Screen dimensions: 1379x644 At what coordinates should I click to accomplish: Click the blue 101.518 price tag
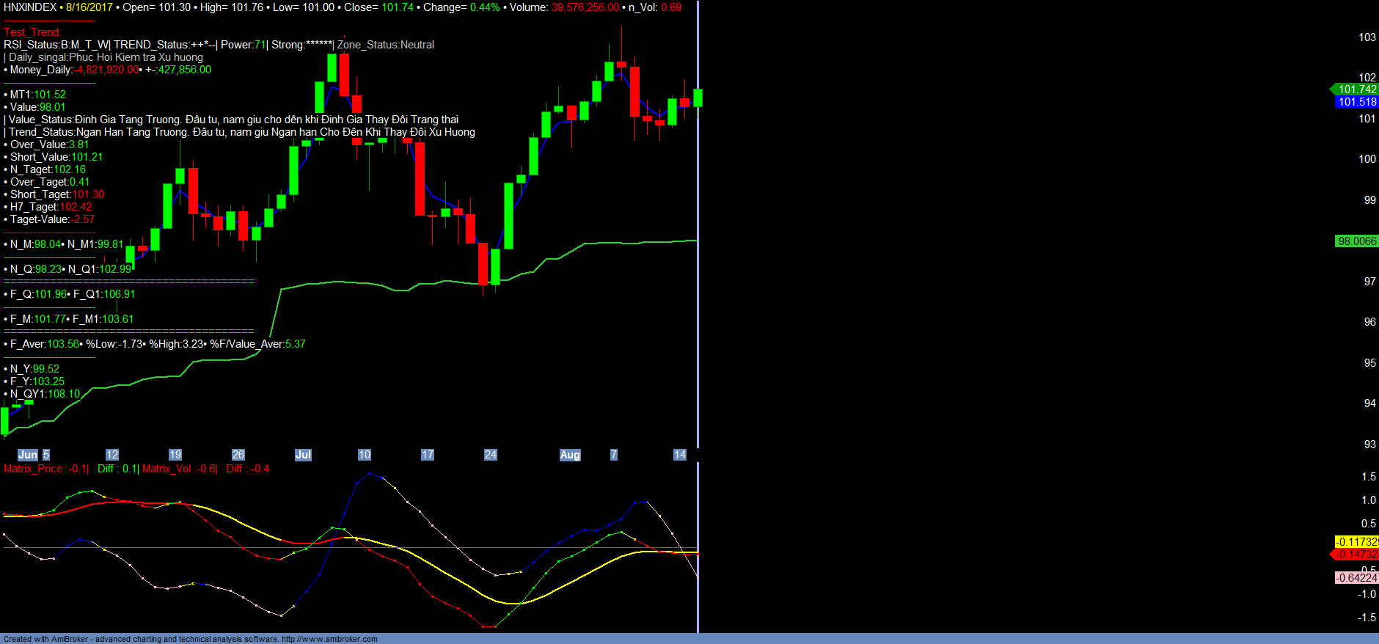coord(1356,102)
